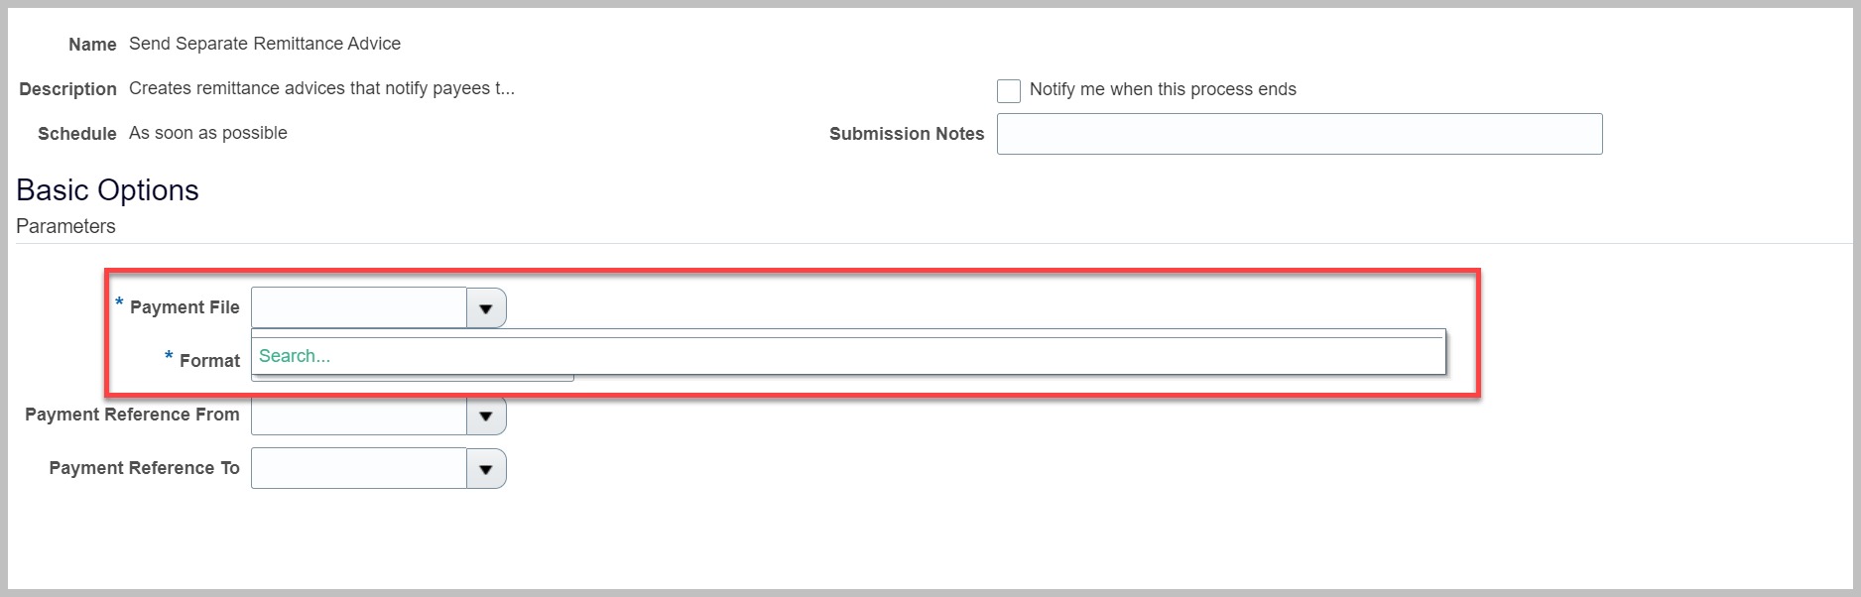Click the truncated Description text

point(320,88)
